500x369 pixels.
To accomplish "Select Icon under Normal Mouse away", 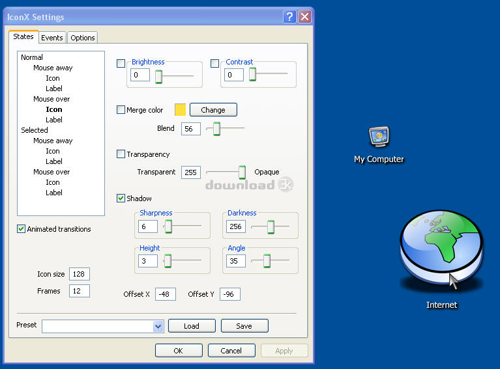I will [53, 78].
